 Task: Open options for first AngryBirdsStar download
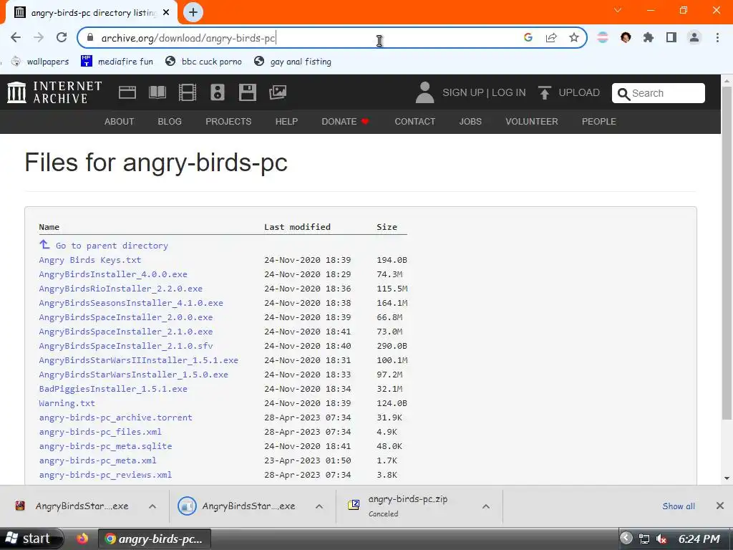pos(152,506)
